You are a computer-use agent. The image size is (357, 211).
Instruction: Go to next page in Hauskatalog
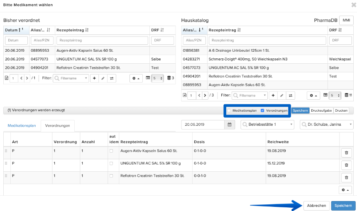(205, 96)
